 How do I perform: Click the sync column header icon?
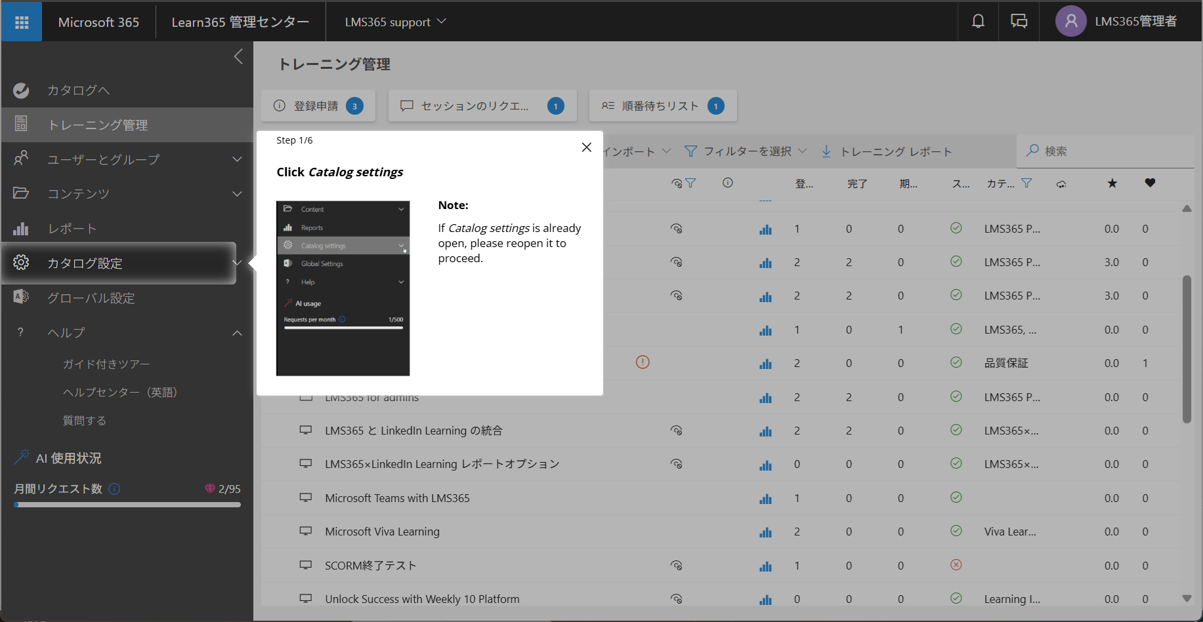pyautogui.click(x=1061, y=184)
